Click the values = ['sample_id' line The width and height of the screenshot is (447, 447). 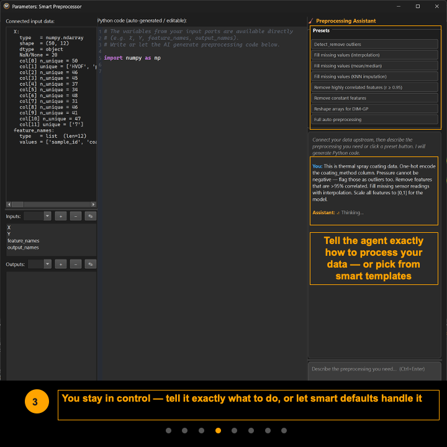point(58,142)
